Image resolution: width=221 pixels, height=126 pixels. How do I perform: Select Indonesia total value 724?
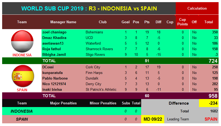click(213, 61)
